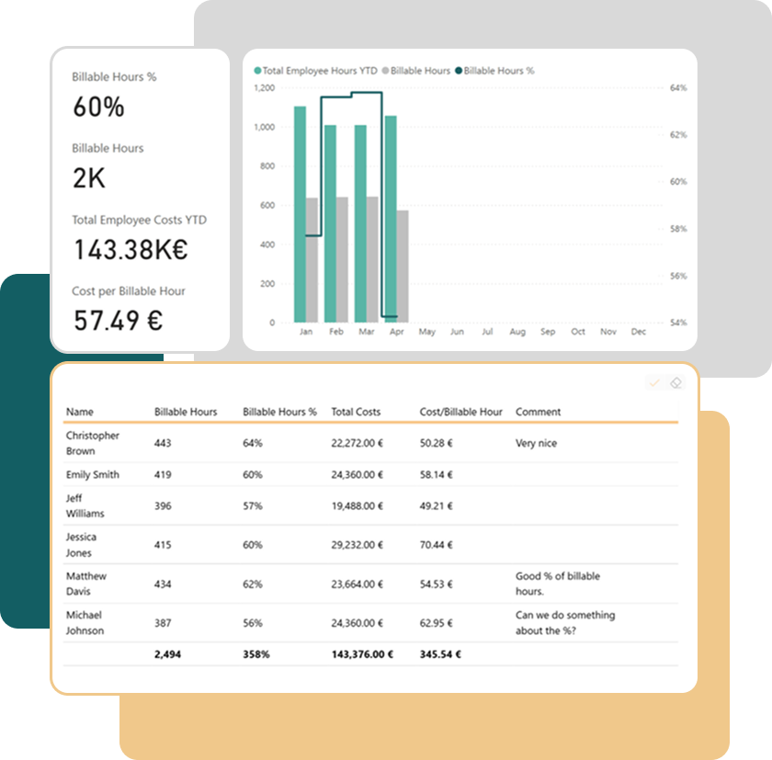This screenshot has width=772, height=760.
Task: Click the Comment column header
Action: 538,412
